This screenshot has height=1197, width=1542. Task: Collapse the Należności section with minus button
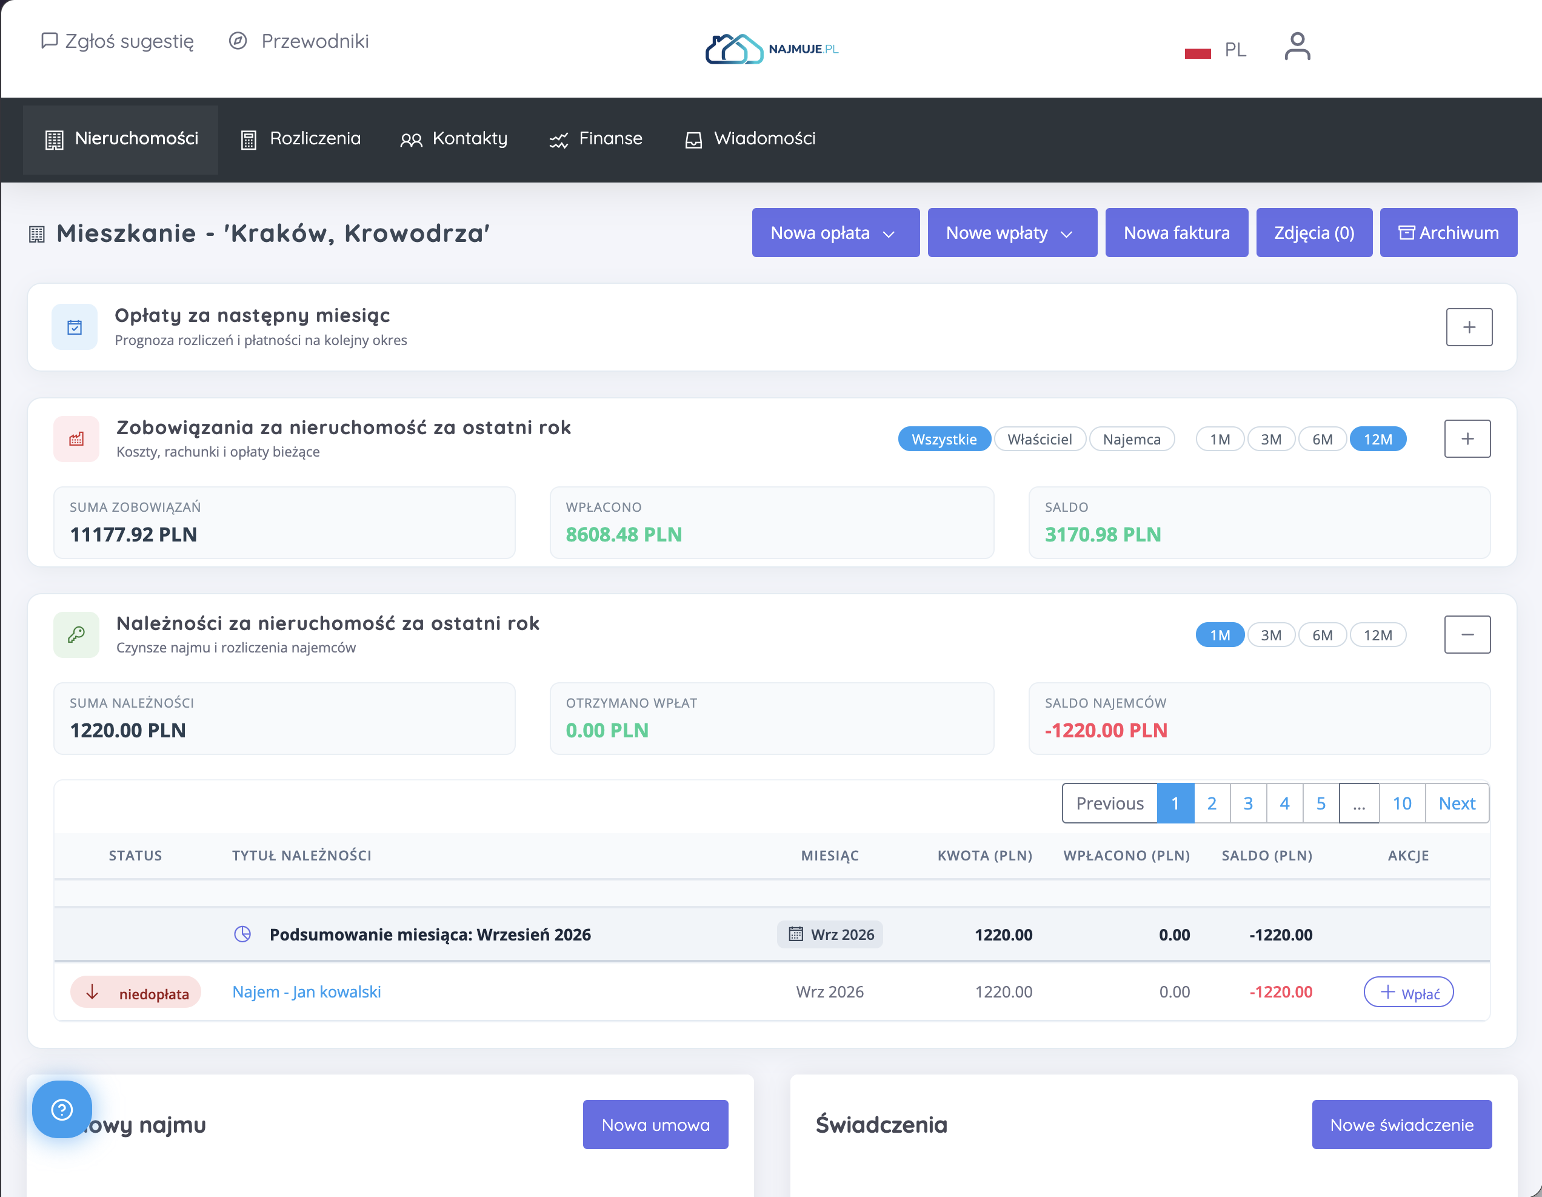1467,635
